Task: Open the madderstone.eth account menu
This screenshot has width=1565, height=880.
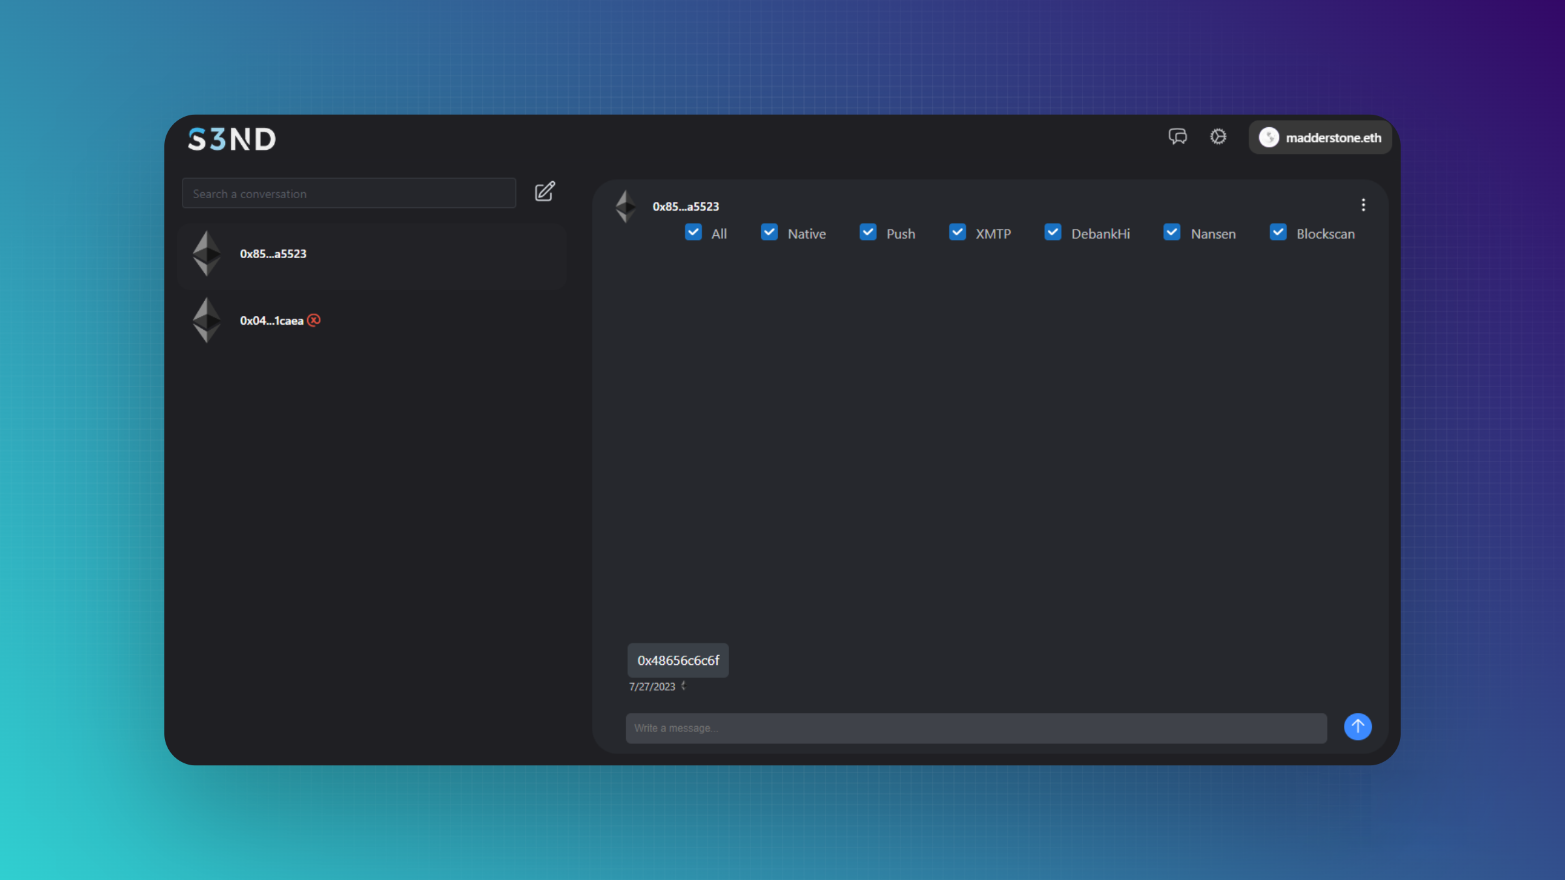Action: (x=1320, y=138)
